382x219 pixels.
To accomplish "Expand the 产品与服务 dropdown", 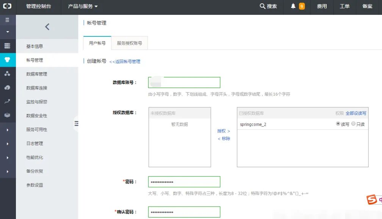I will [83, 6].
